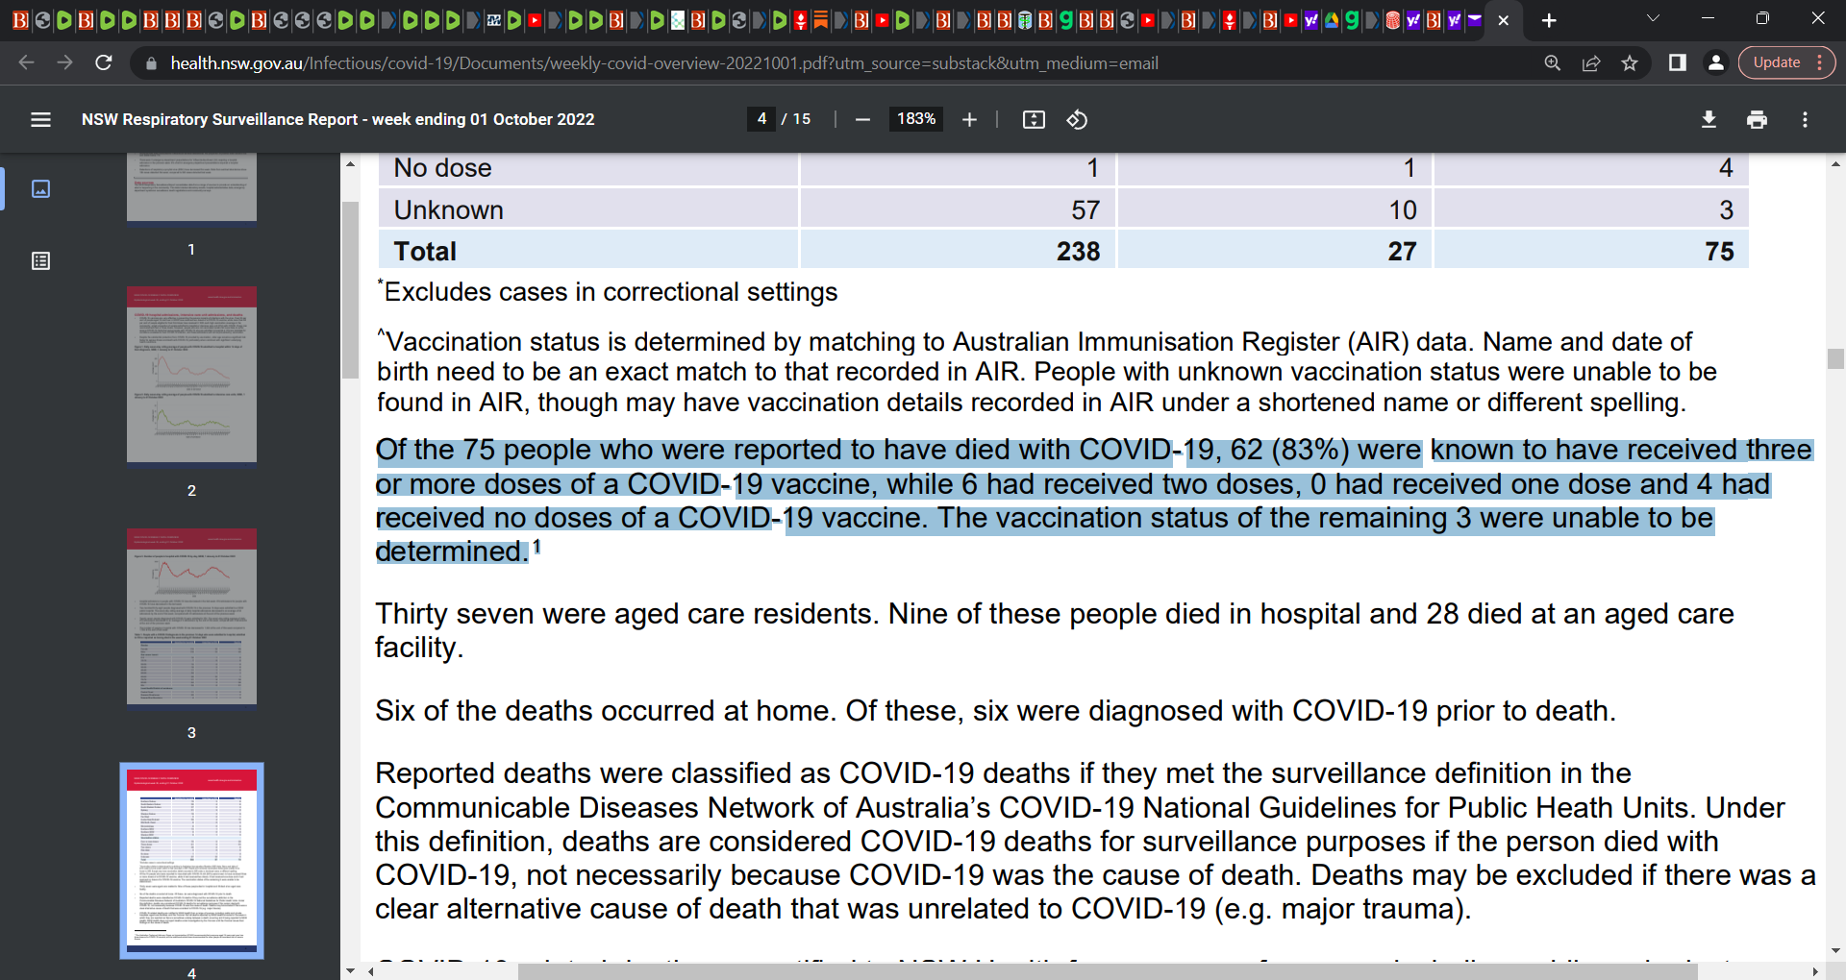Rotate the PDF counterclockwise
The image size is (1846, 980).
point(1077,119)
